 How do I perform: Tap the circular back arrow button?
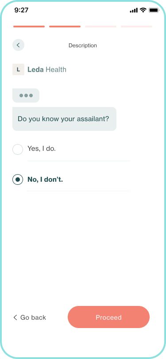(x=18, y=45)
